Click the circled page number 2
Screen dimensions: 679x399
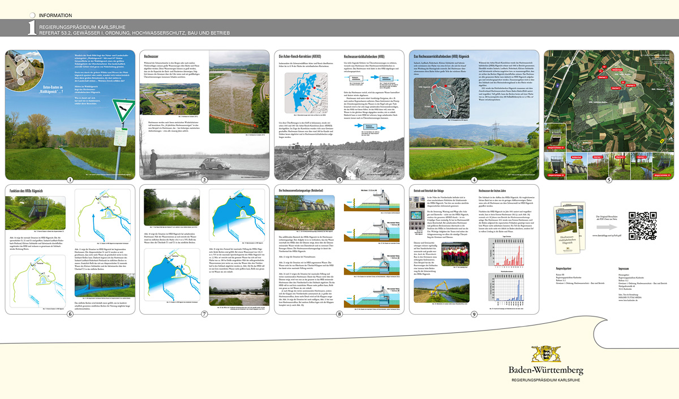tap(205, 180)
